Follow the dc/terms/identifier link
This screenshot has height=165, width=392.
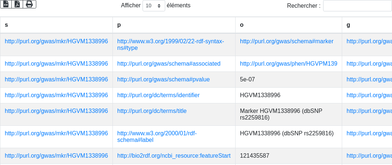158,95
